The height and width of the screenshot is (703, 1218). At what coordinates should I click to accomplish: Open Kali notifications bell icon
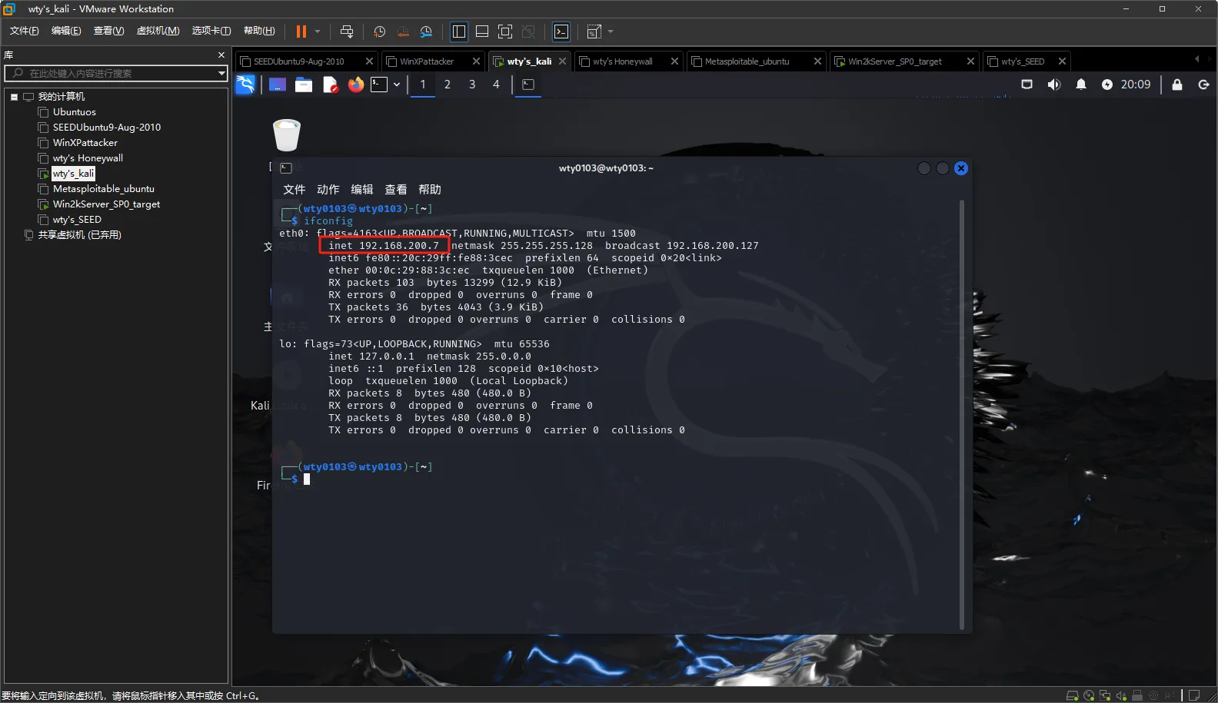coord(1081,85)
